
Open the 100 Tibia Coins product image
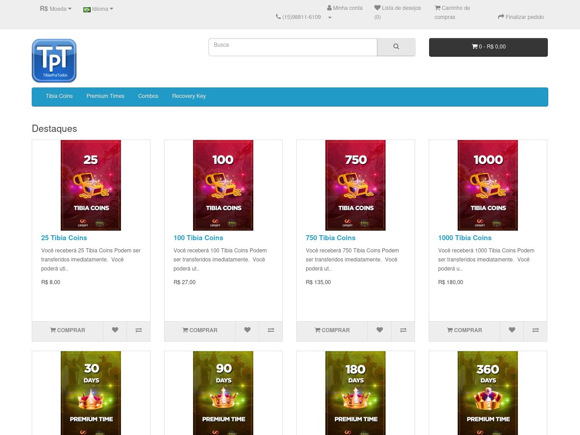[223, 185]
